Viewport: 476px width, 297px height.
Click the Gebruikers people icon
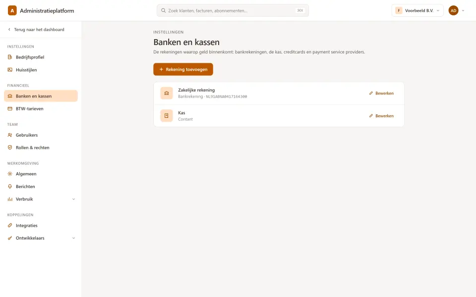tap(10, 135)
